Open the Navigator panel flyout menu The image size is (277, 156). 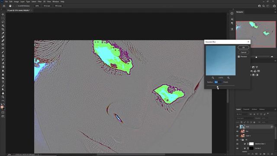coord(275,12)
